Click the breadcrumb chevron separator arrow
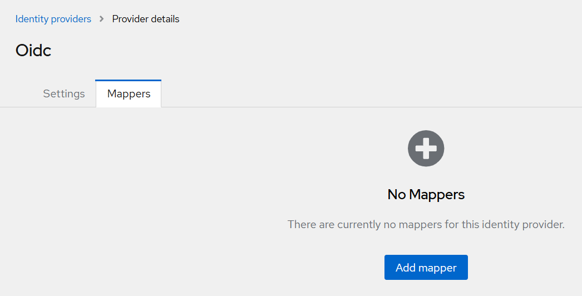582x296 pixels. [101, 19]
